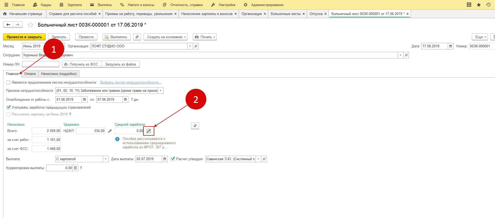This screenshot has width=495, height=218.
Task: Open the main menu hamburger icon
Action: [6, 5]
